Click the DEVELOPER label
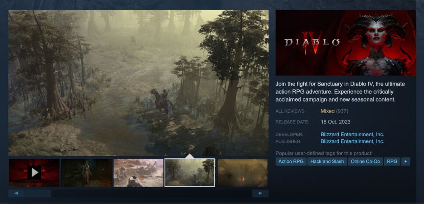The height and width of the screenshot is (204, 424). click(289, 135)
